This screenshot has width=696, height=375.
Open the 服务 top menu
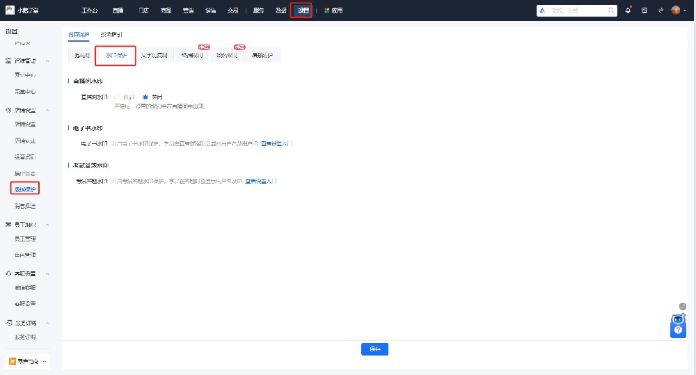click(x=258, y=10)
